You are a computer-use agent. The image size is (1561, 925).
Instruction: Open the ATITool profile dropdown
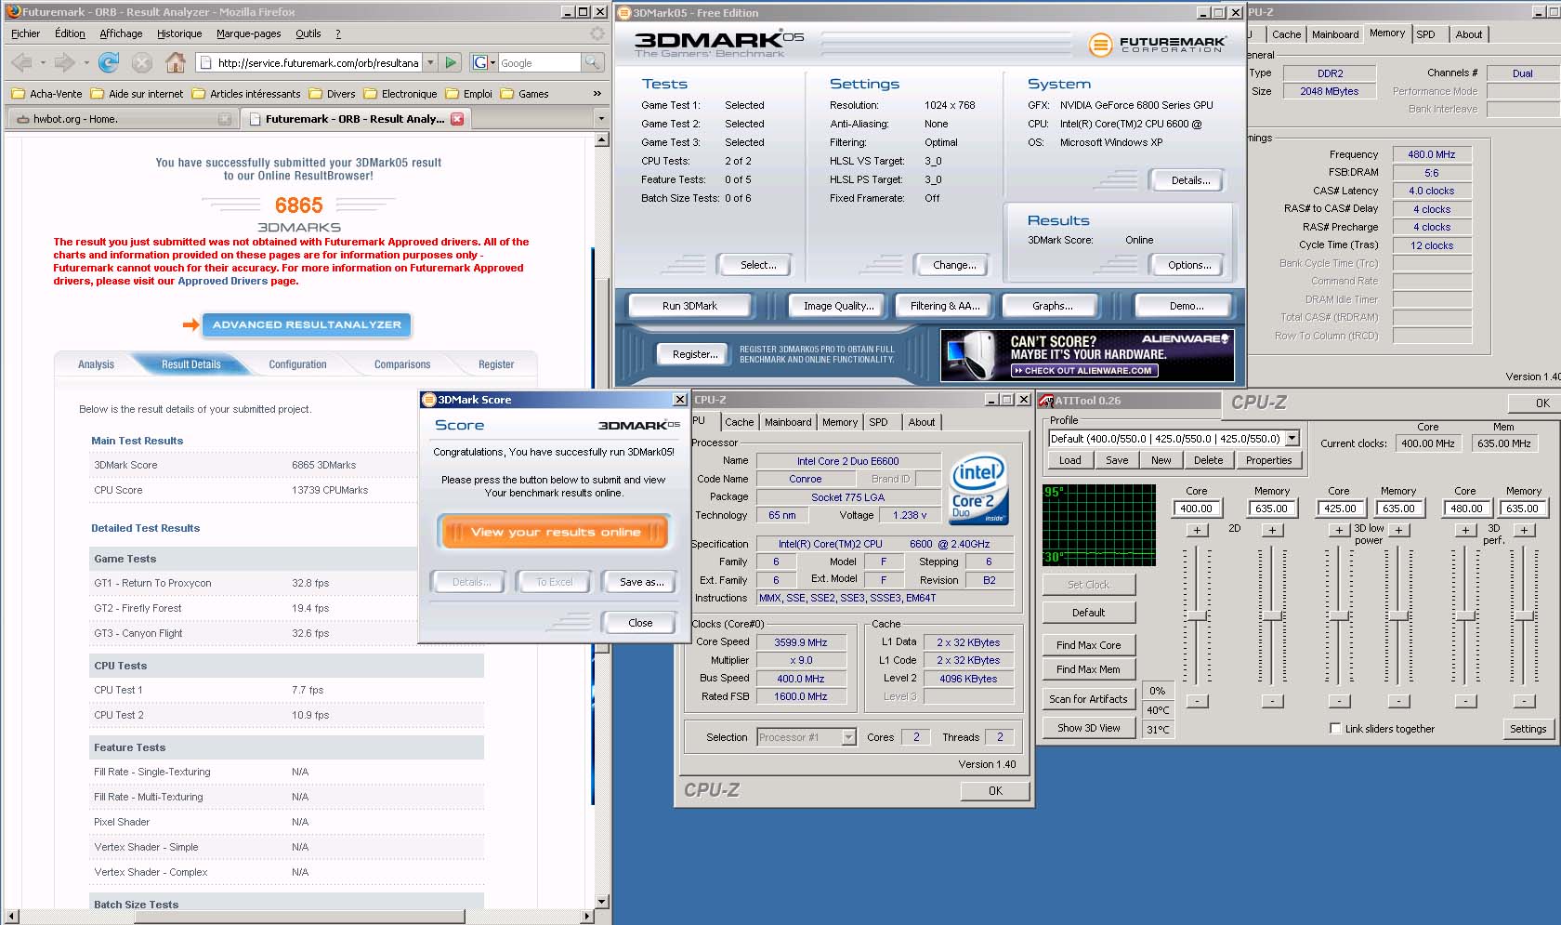pos(1292,439)
